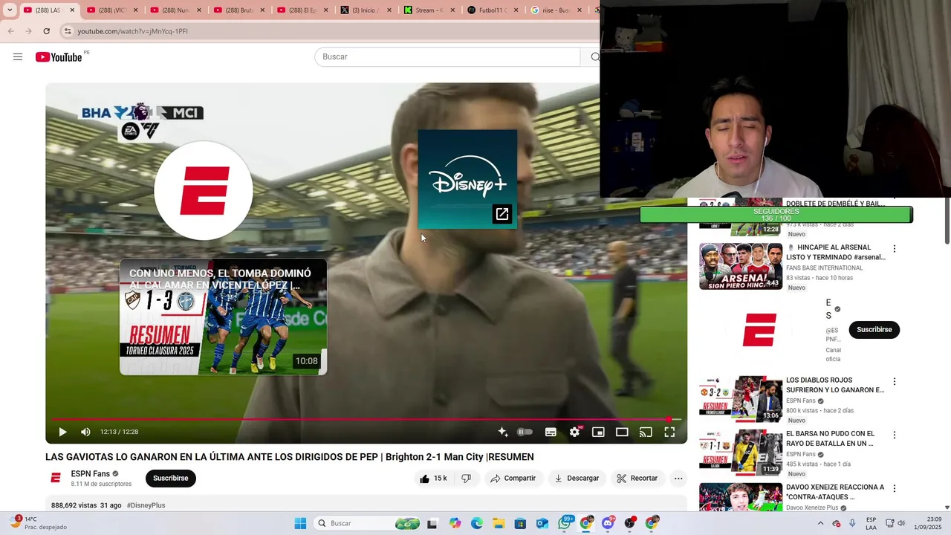951x535 pixels.
Task: Open the player settings gear
Action: pyautogui.click(x=574, y=432)
